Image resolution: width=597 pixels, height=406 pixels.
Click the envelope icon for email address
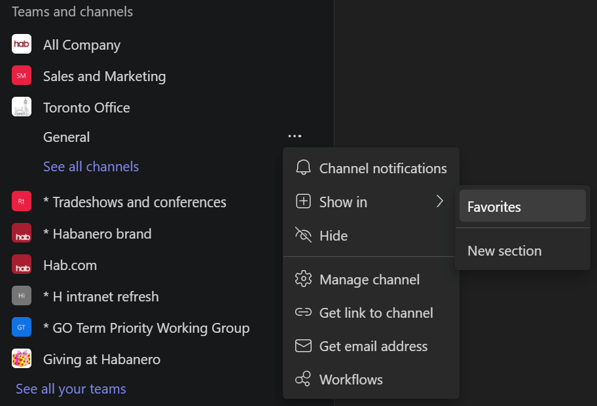coord(303,346)
